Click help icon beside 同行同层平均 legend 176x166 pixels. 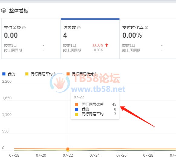click(x=54, y=74)
